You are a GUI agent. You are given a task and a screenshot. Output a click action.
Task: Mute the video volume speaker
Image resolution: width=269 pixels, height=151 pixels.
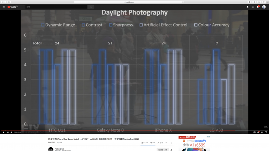(x=11, y=132)
